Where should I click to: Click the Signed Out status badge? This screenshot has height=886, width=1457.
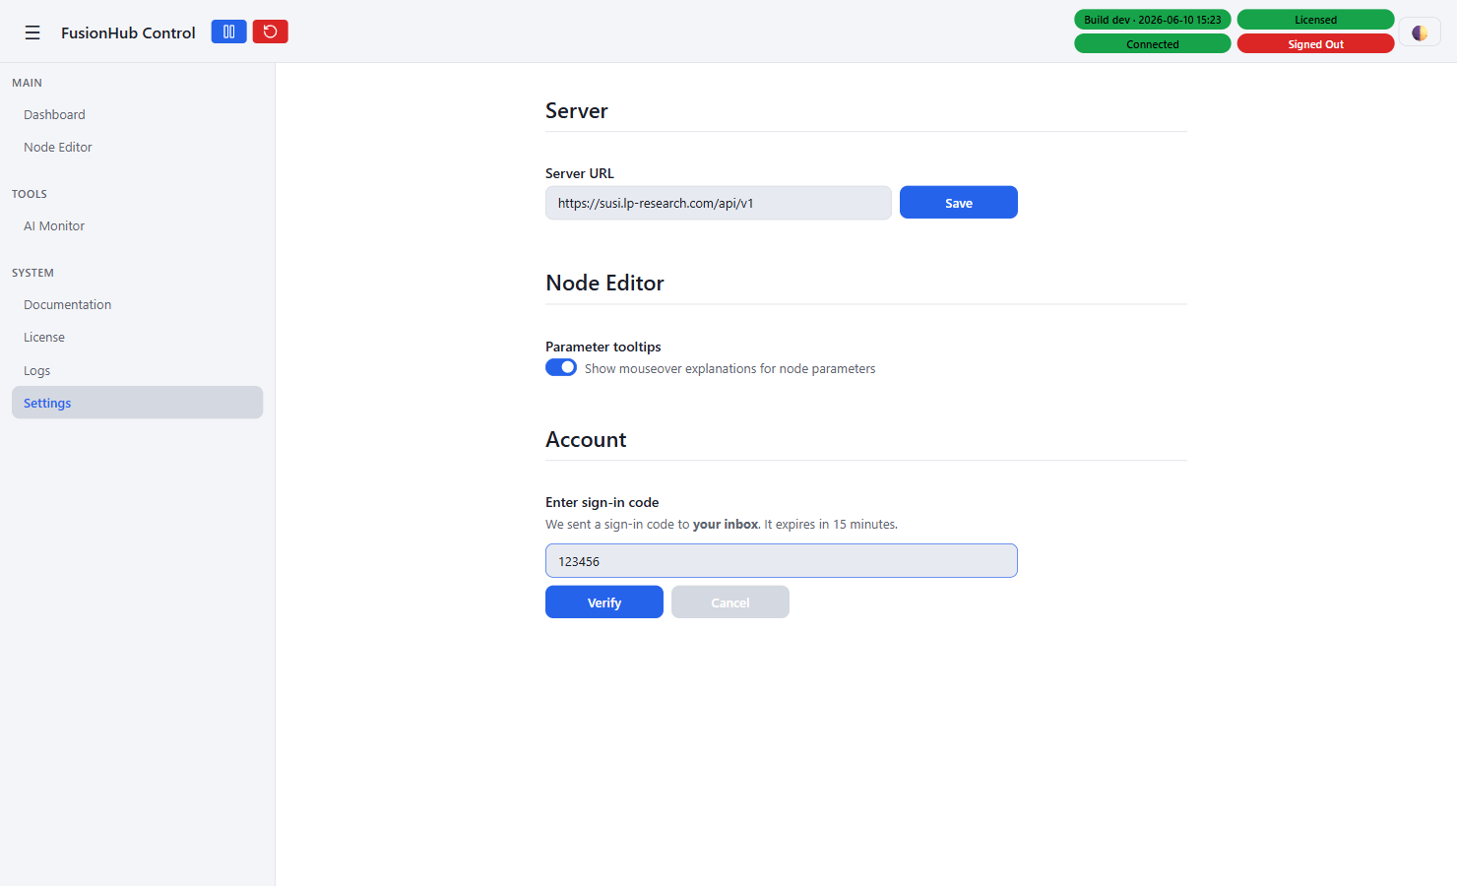(1315, 44)
